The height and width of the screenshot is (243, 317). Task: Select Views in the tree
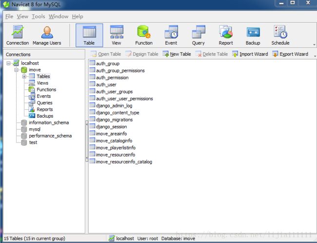point(42,83)
